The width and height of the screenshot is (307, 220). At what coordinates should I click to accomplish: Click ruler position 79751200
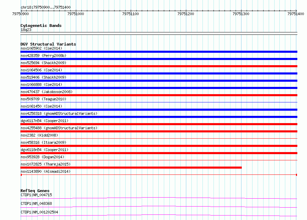click(186, 14)
